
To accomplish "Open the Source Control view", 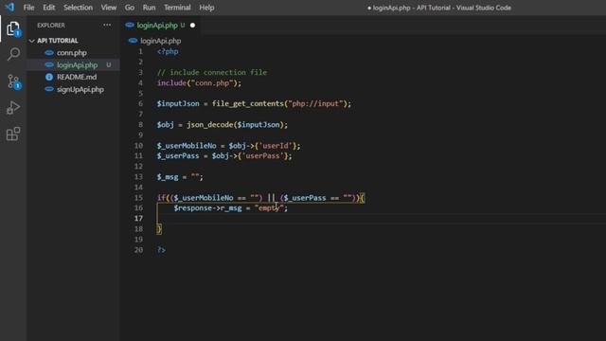I will click(13, 81).
